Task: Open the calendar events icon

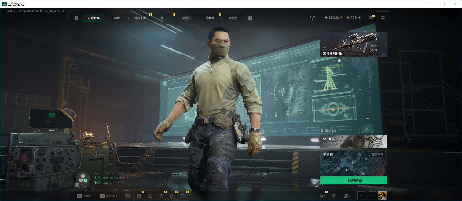Action: coord(183,196)
